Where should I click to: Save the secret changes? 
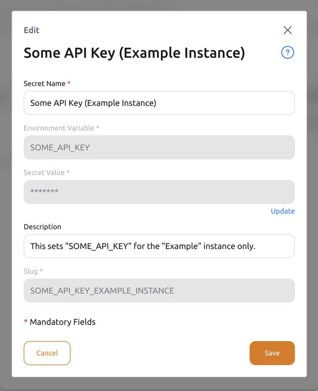coord(272,353)
